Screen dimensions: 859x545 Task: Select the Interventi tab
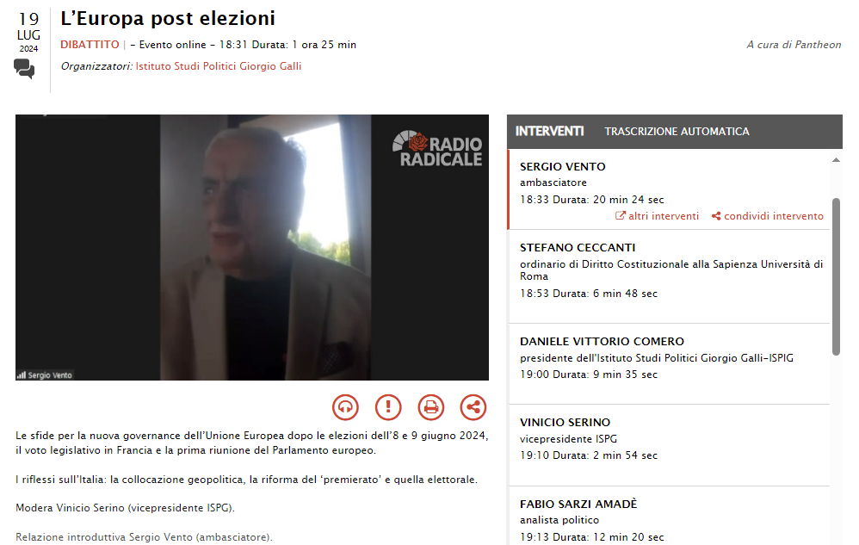pyautogui.click(x=549, y=132)
